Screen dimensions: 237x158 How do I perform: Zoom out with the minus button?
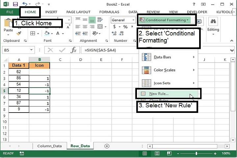point(178,154)
